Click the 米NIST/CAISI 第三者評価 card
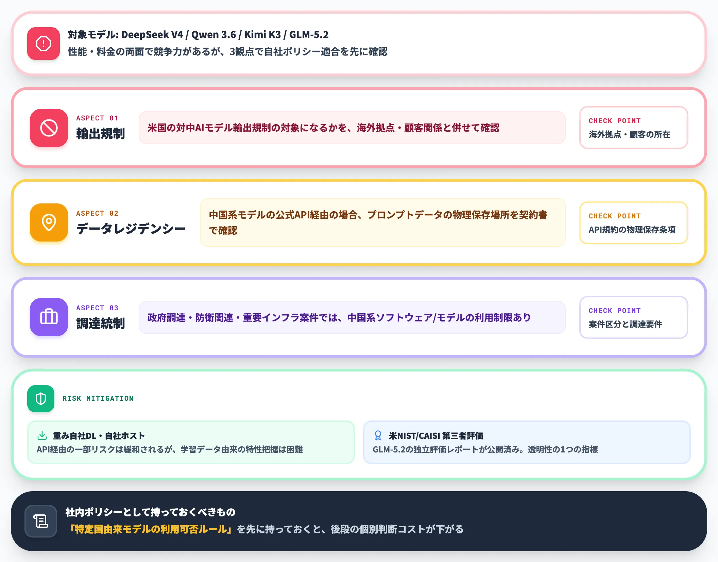Viewport: 718px width, 562px height. click(x=527, y=442)
